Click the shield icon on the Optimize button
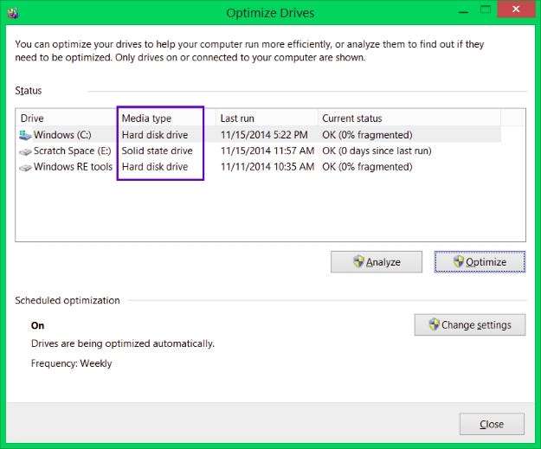541x449 pixels. coord(458,262)
